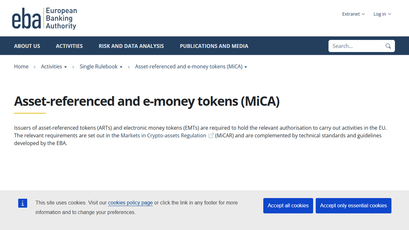Open Markets in Crypto-assets Regulation link
The image size is (409, 230).
[x=163, y=136]
